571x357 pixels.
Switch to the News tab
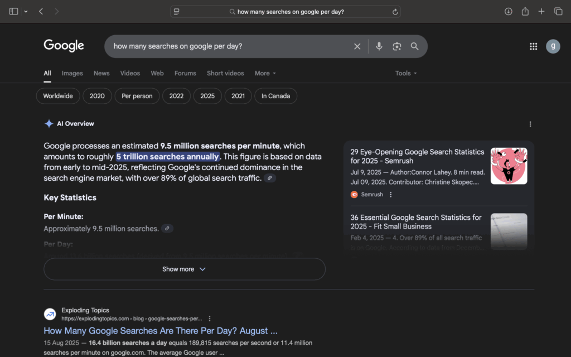(101, 73)
